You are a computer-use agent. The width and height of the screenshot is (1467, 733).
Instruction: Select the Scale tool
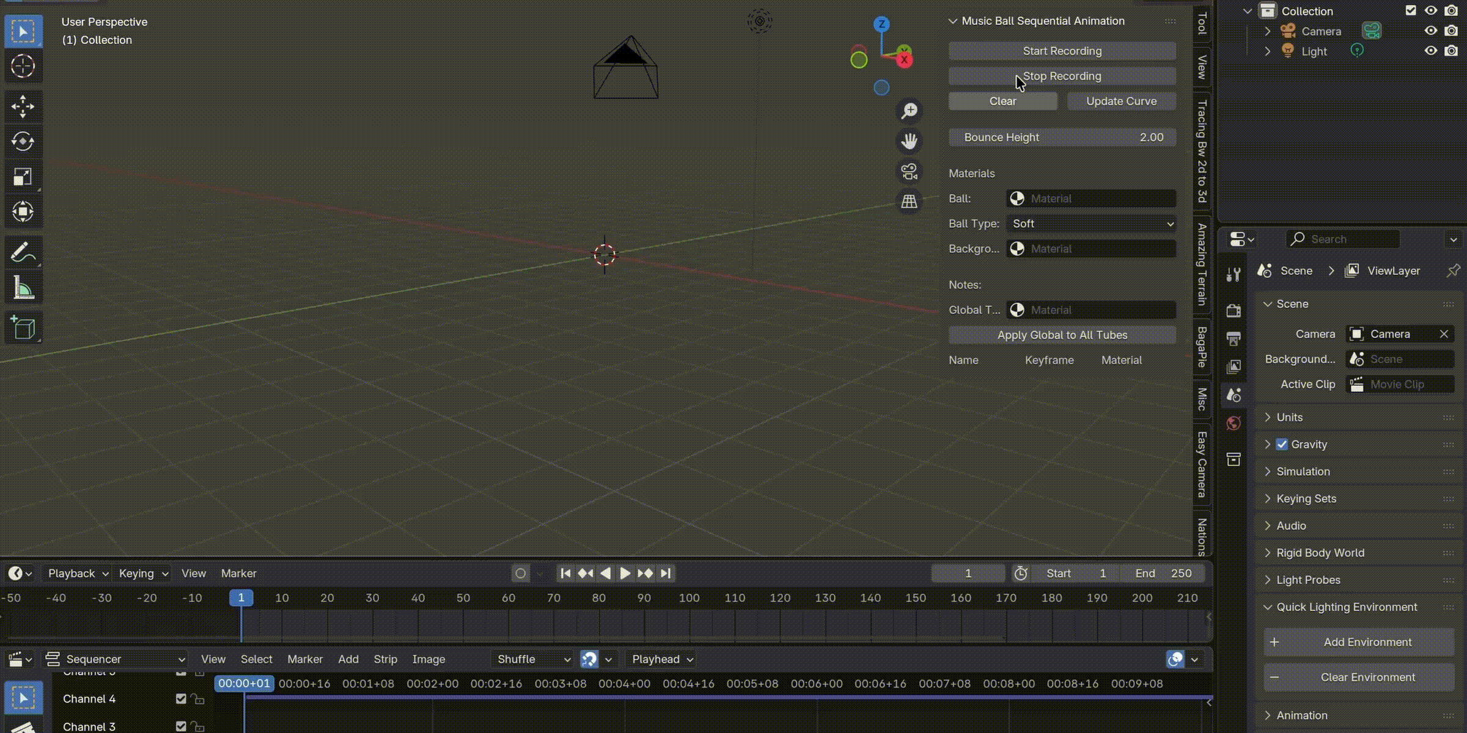[x=23, y=177]
